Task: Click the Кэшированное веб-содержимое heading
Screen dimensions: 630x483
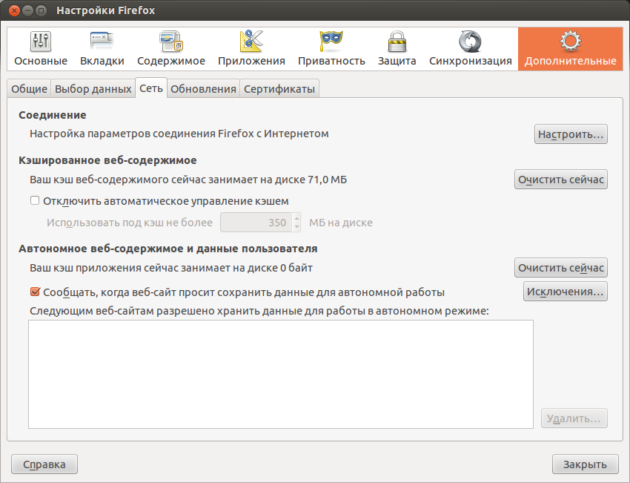Action: (107, 160)
